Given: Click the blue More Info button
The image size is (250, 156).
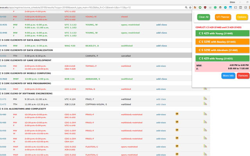Looking at the screenshot, I should pos(228,75).
